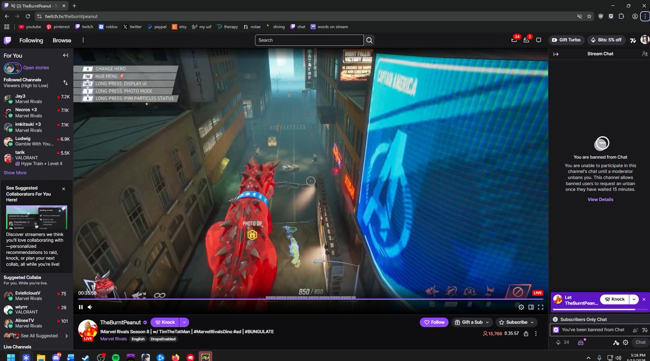Screen dimensions: 650x361
Task: Sort followed channels by viewers
Action: (x=66, y=83)
